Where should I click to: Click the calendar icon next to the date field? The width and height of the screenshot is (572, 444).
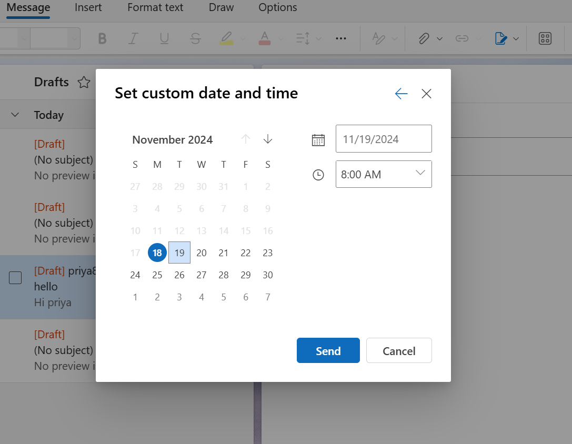click(318, 139)
